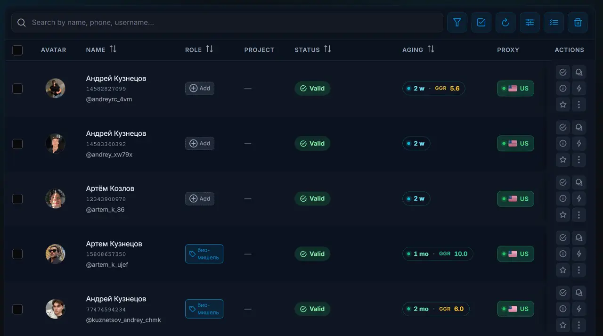
Task: Click the US proxy badge for @andreyrc_4vm
Action: pyautogui.click(x=515, y=88)
